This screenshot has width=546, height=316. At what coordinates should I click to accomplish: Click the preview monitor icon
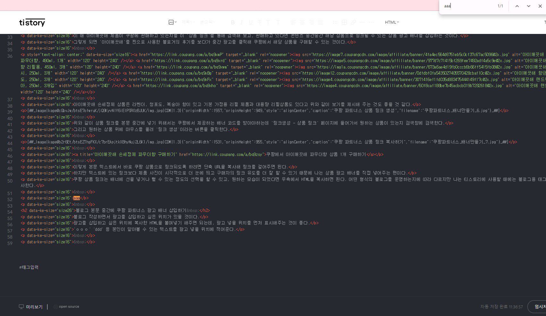coord(21,307)
